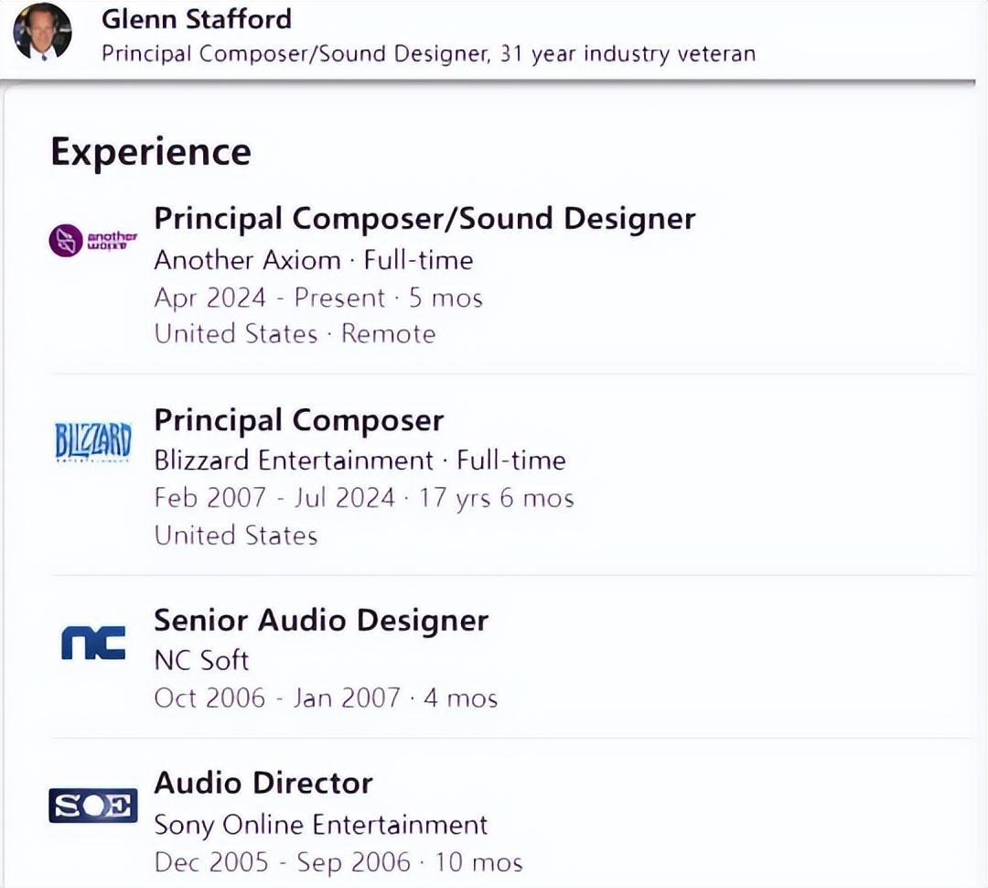The width and height of the screenshot is (988, 888).
Task: Open the Audio Director job title
Action: coord(263,783)
